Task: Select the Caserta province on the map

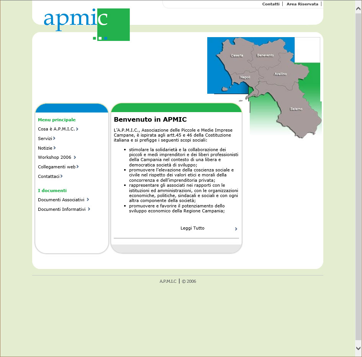Action: (237, 55)
